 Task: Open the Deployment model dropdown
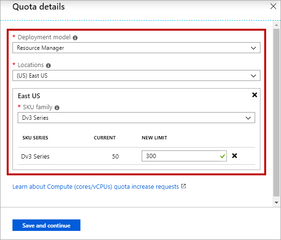click(x=136, y=48)
